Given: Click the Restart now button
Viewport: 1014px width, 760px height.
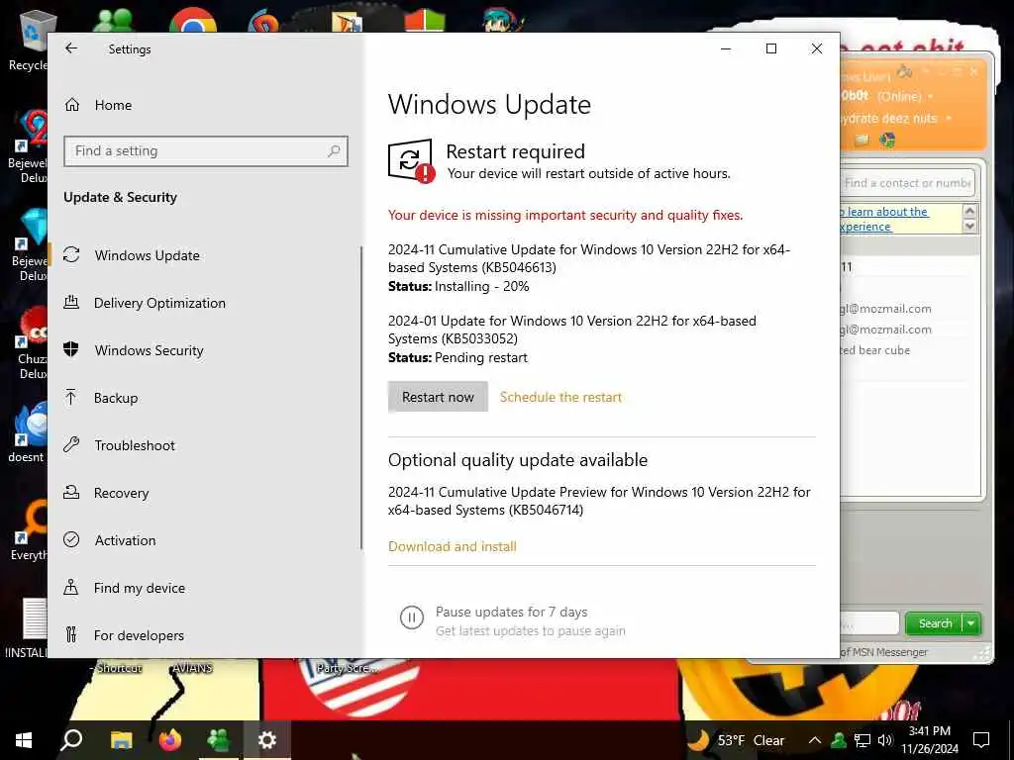Looking at the screenshot, I should 438,397.
